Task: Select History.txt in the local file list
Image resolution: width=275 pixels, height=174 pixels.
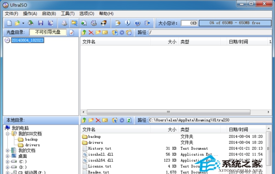Action: click(x=99, y=148)
